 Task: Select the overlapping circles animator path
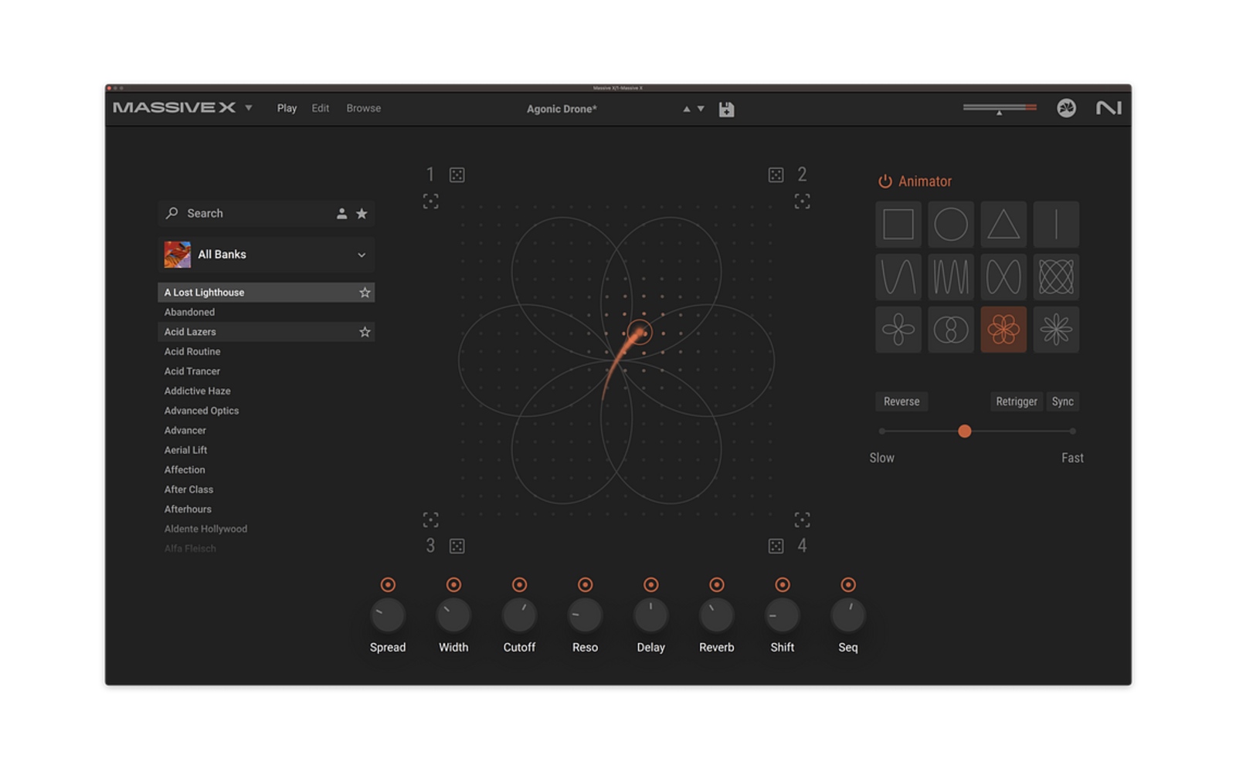point(951,330)
